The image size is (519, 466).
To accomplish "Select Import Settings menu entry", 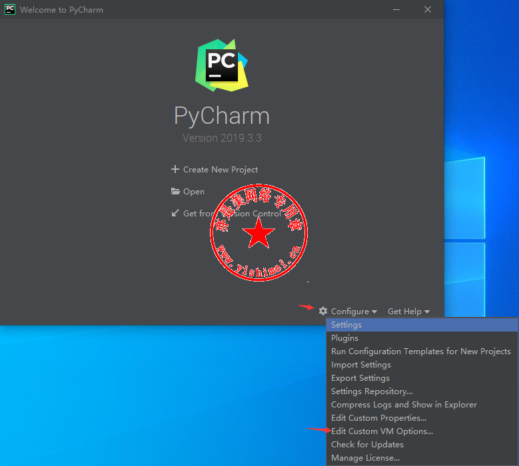I will coord(422,364).
